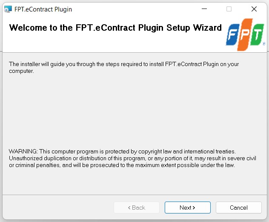Click the chevron arrow on Next button
Screen dimensions: 269x222
tap(194, 208)
